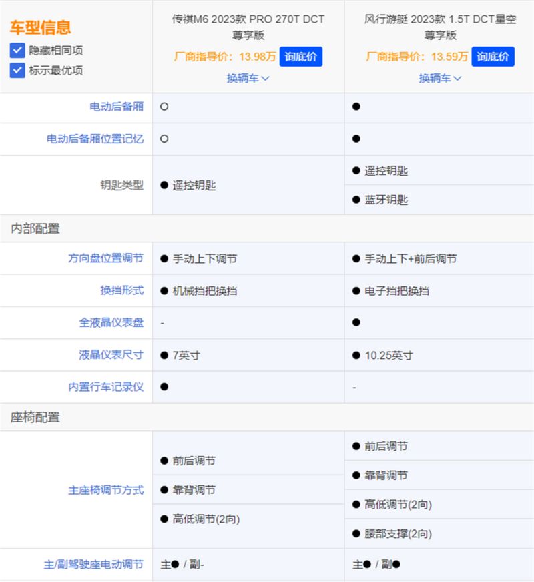The height and width of the screenshot is (582, 534).
Task: Click the 厂商指导价 13.59万 price text
Action: 417,57
